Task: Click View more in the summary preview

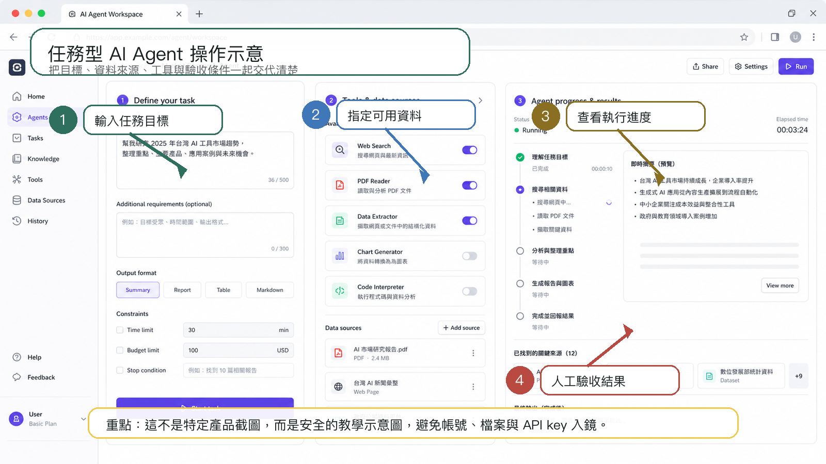Action: [x=780, y=286]
